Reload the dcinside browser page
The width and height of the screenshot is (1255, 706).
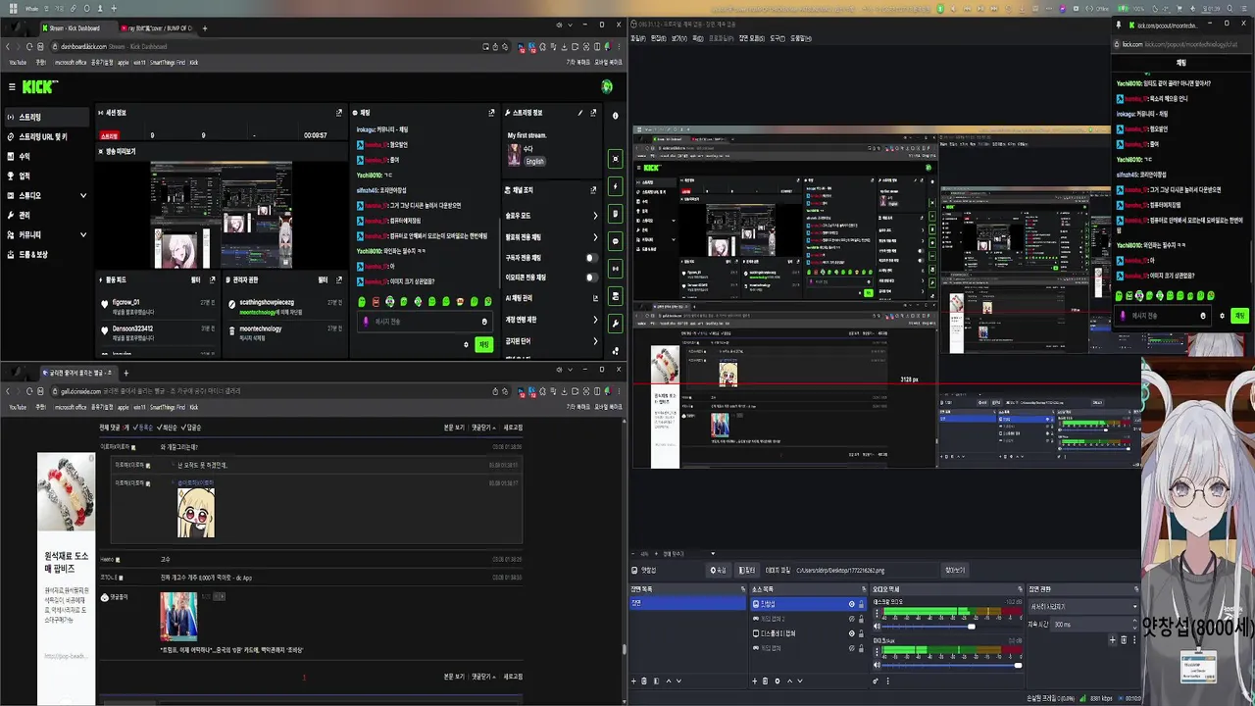coord(28,391)
